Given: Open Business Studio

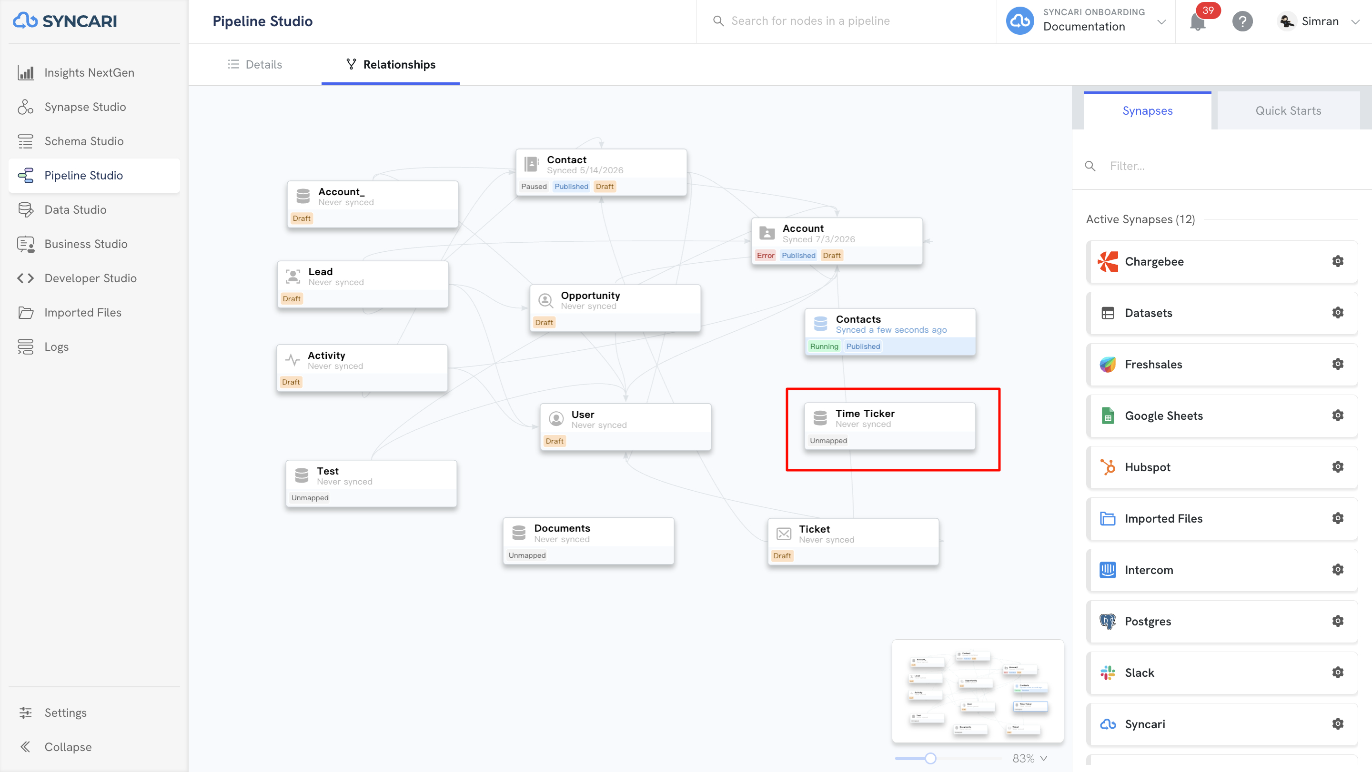Looking at the screenshot, I should pyautogui.click(x=94, y=244).
